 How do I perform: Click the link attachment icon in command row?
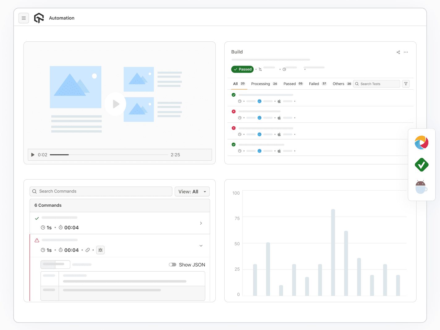[88, 250]
